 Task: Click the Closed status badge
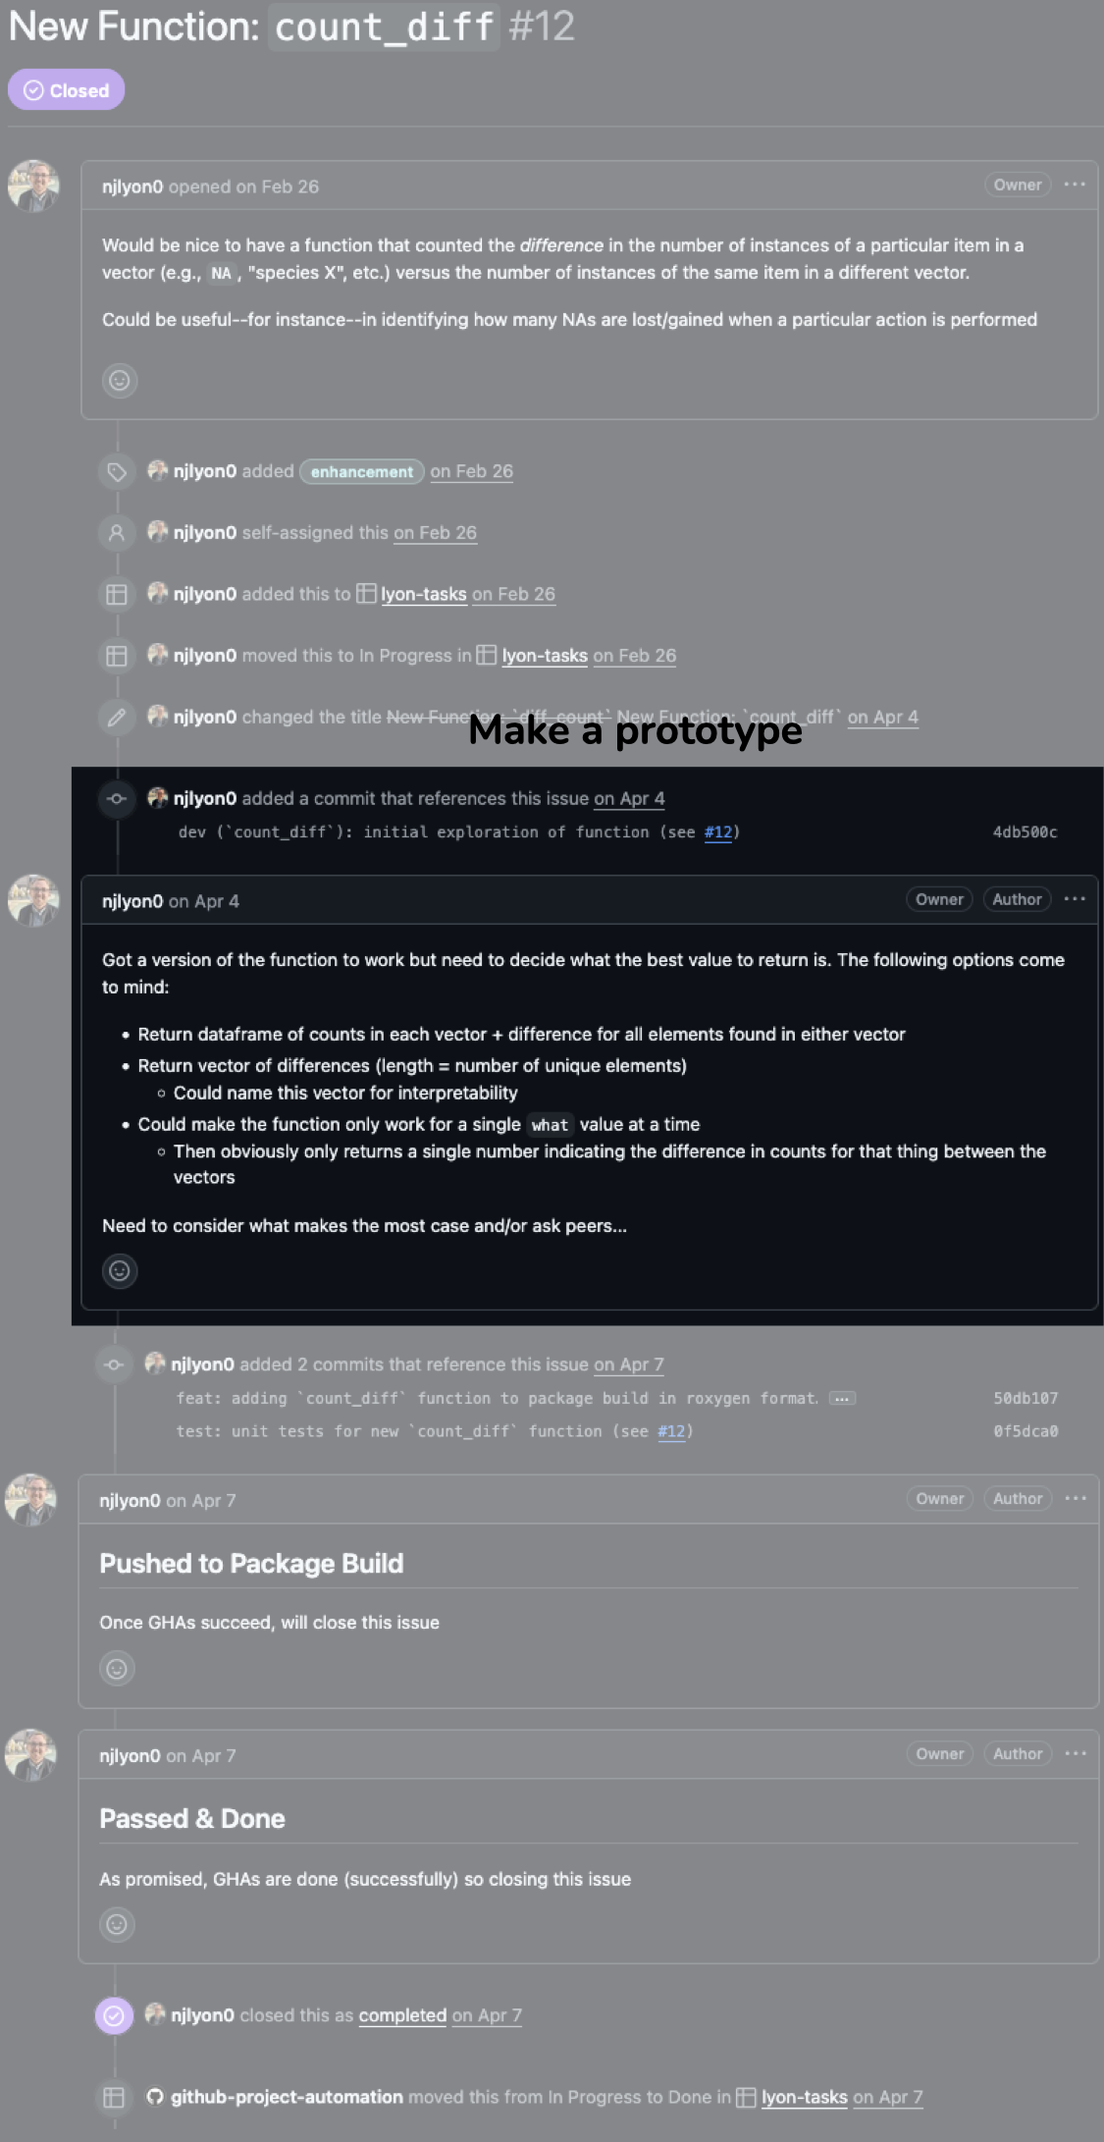click(x=67, y=90)
